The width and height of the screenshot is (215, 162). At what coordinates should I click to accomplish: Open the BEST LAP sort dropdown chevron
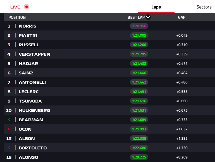pyautogui.click(x=148, y=17)
